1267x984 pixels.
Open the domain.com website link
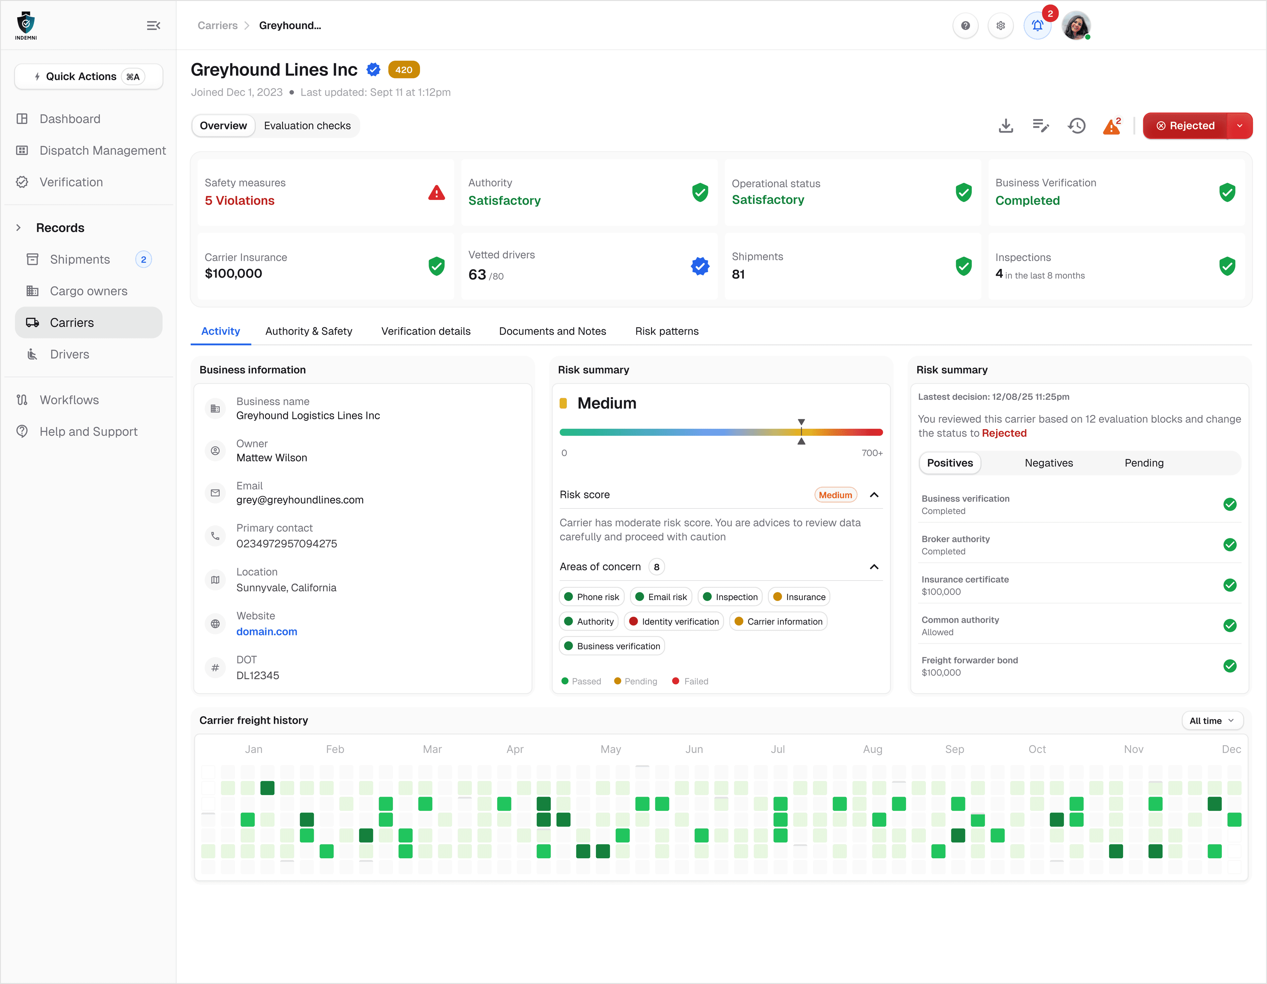point(267,631)
